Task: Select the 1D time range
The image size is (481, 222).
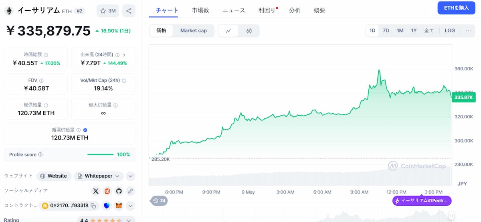Action: 372,30
